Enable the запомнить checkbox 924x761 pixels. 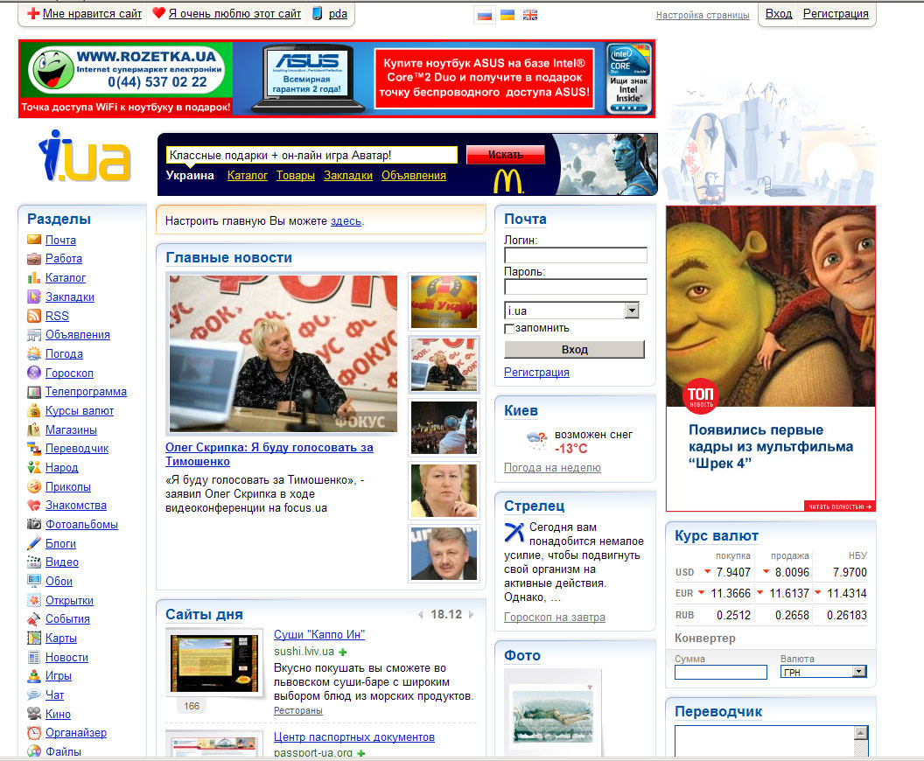[x=509, y=329]
